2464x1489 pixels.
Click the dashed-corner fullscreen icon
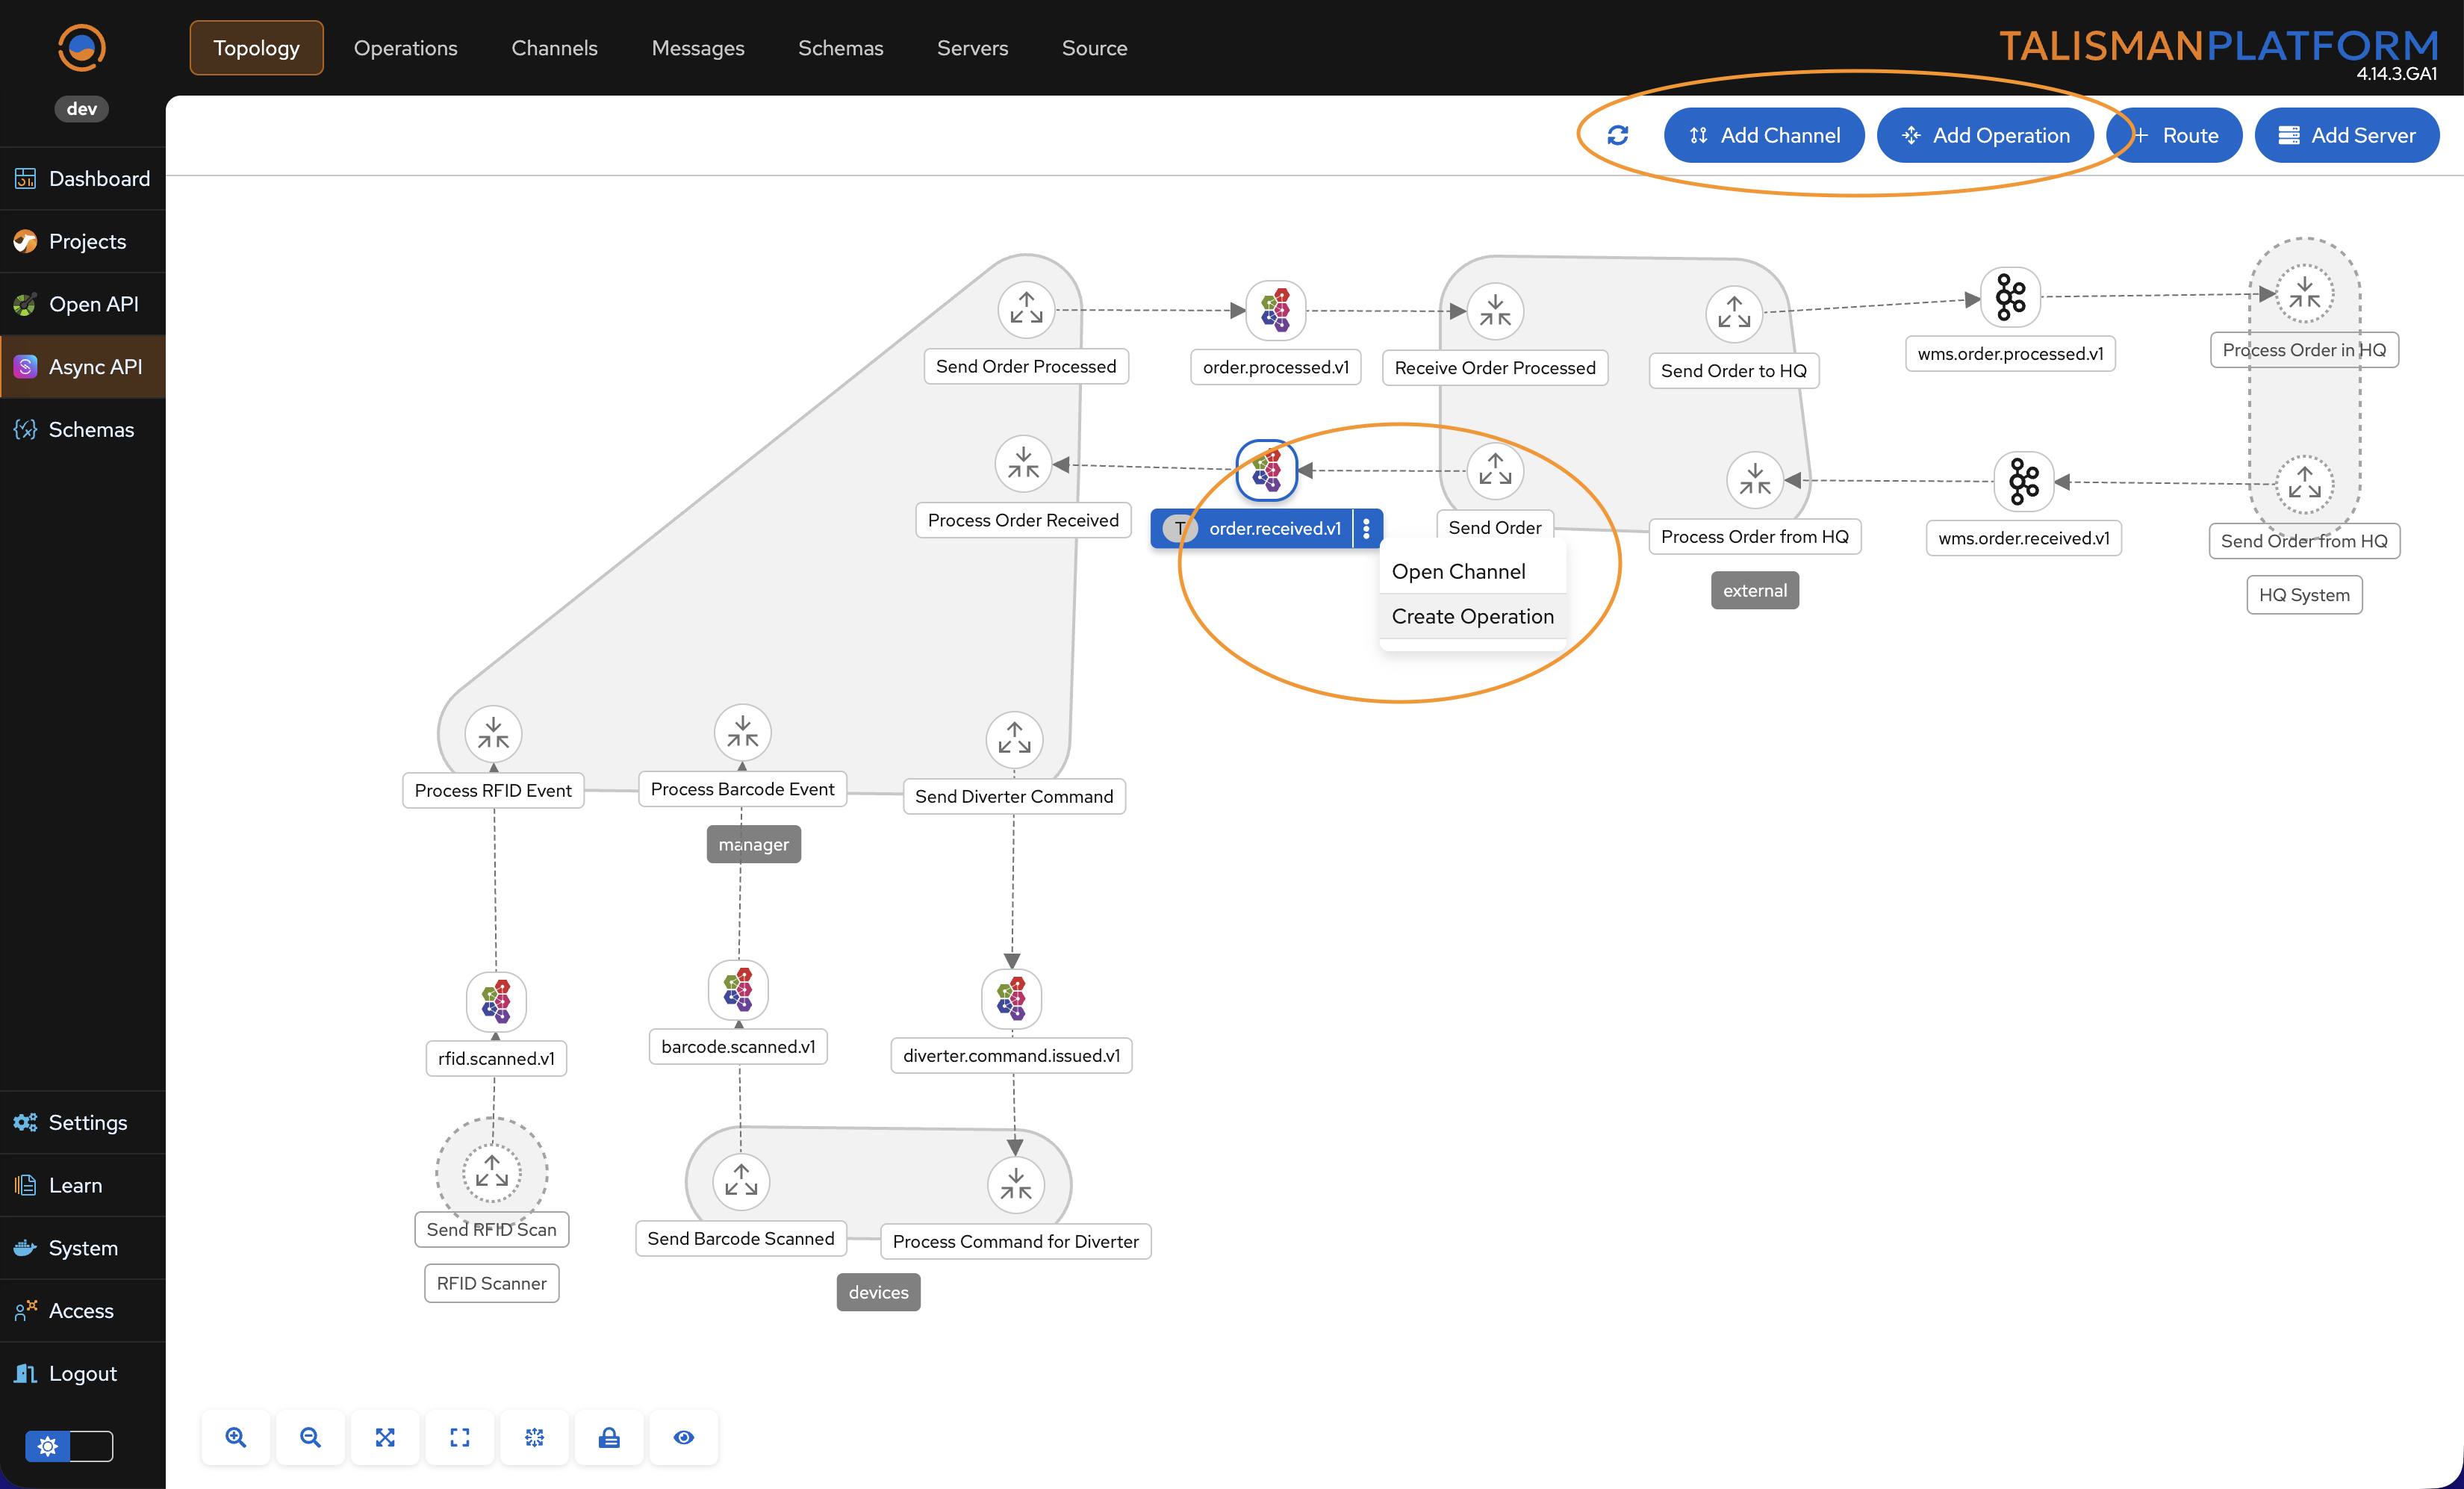(460, 1437)
